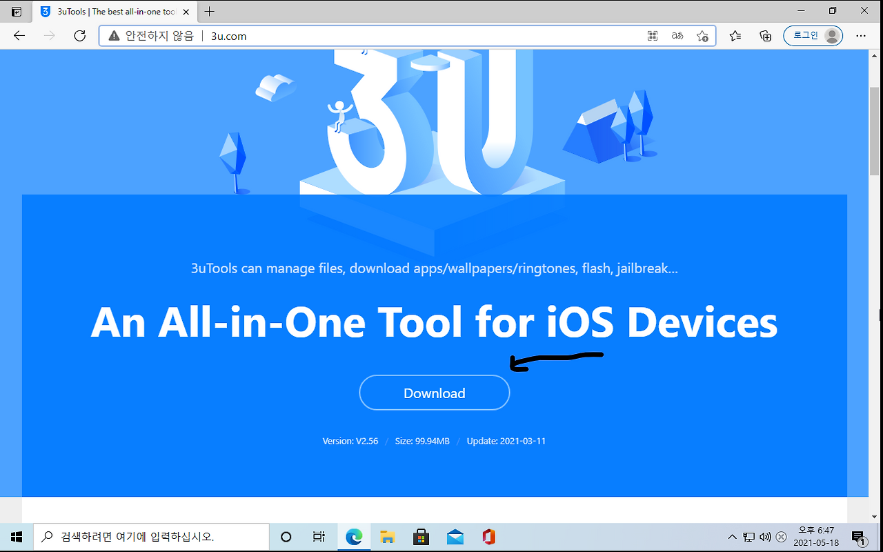Image resolution: width=883 pixels, height=552 pixels.
Task: Click the network icon in tray
Action: (x=749, y=537)
